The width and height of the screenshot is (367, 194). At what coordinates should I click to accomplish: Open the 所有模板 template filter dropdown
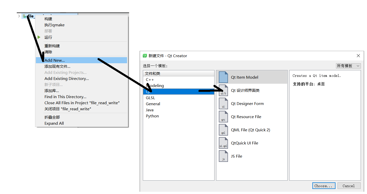point(348,66)
